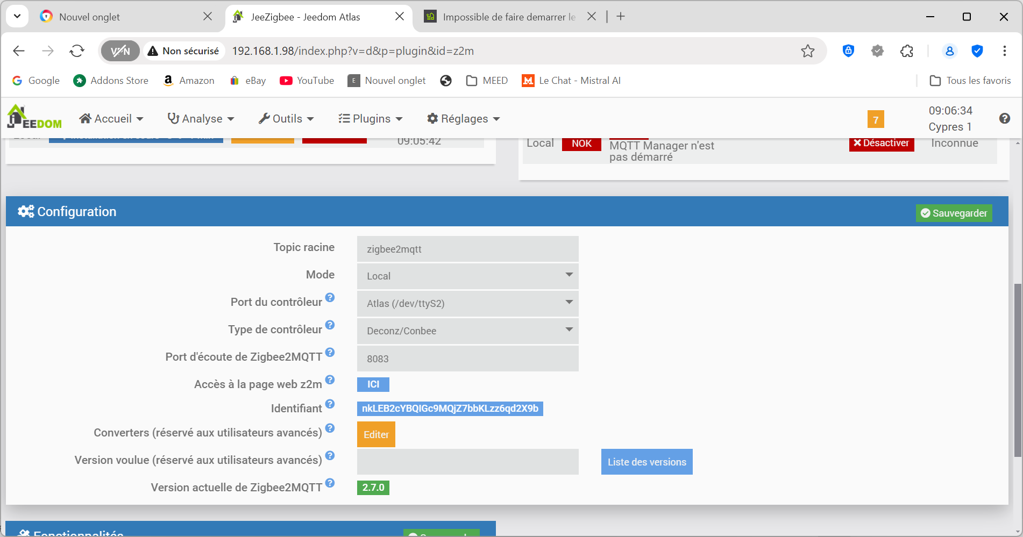Open the blue checkmark shield extension
This screenshot has width=1023, height=537.
977,51
